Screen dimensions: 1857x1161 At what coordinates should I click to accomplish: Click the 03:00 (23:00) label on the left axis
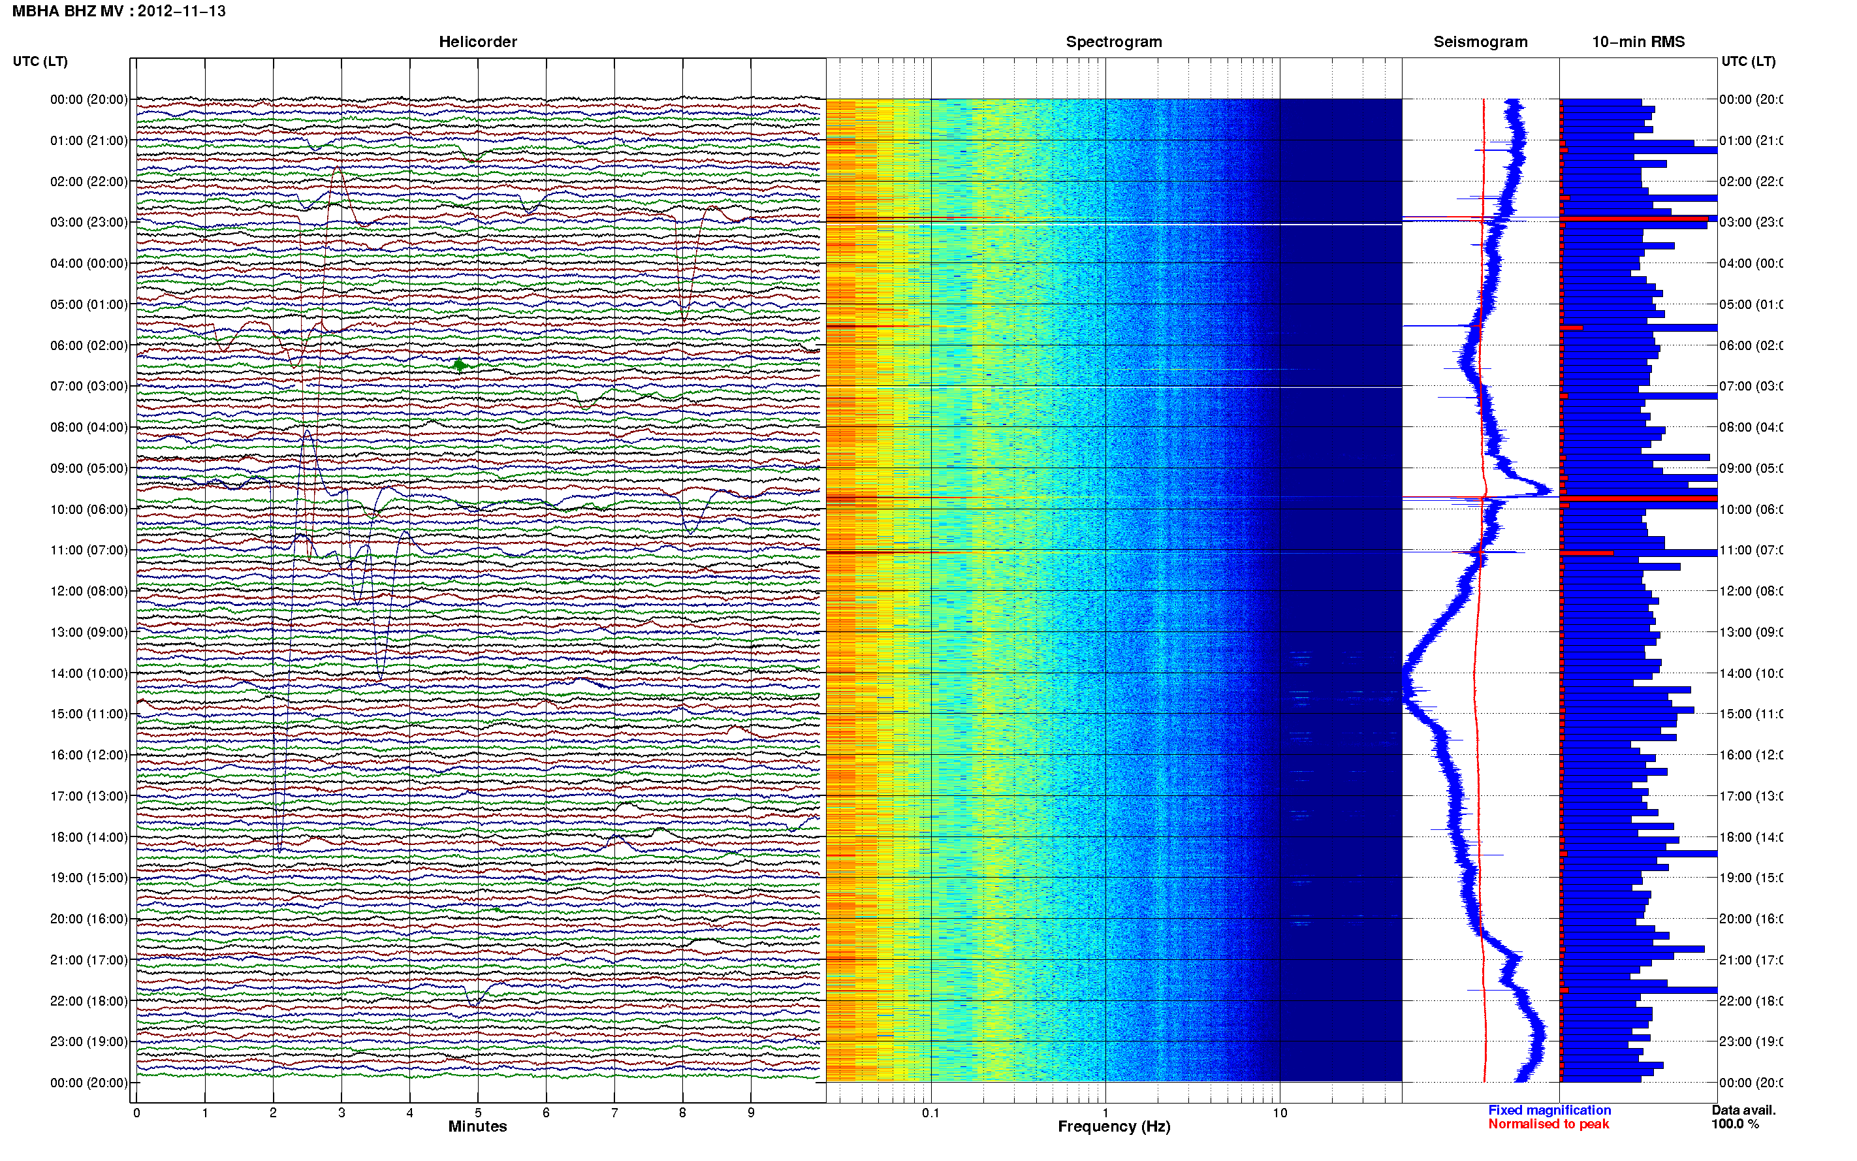pyautogui.click(x=89, y=222)
